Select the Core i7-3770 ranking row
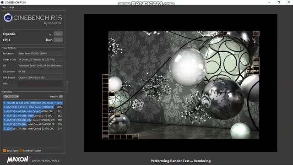Image resolution: width=293 pixels, height=165 pixels. (33, 115)
